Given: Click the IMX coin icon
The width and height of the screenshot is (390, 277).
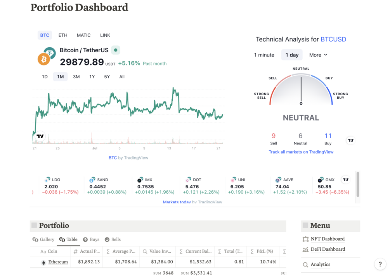Looking at the screenshot, I should coord(140,179).
